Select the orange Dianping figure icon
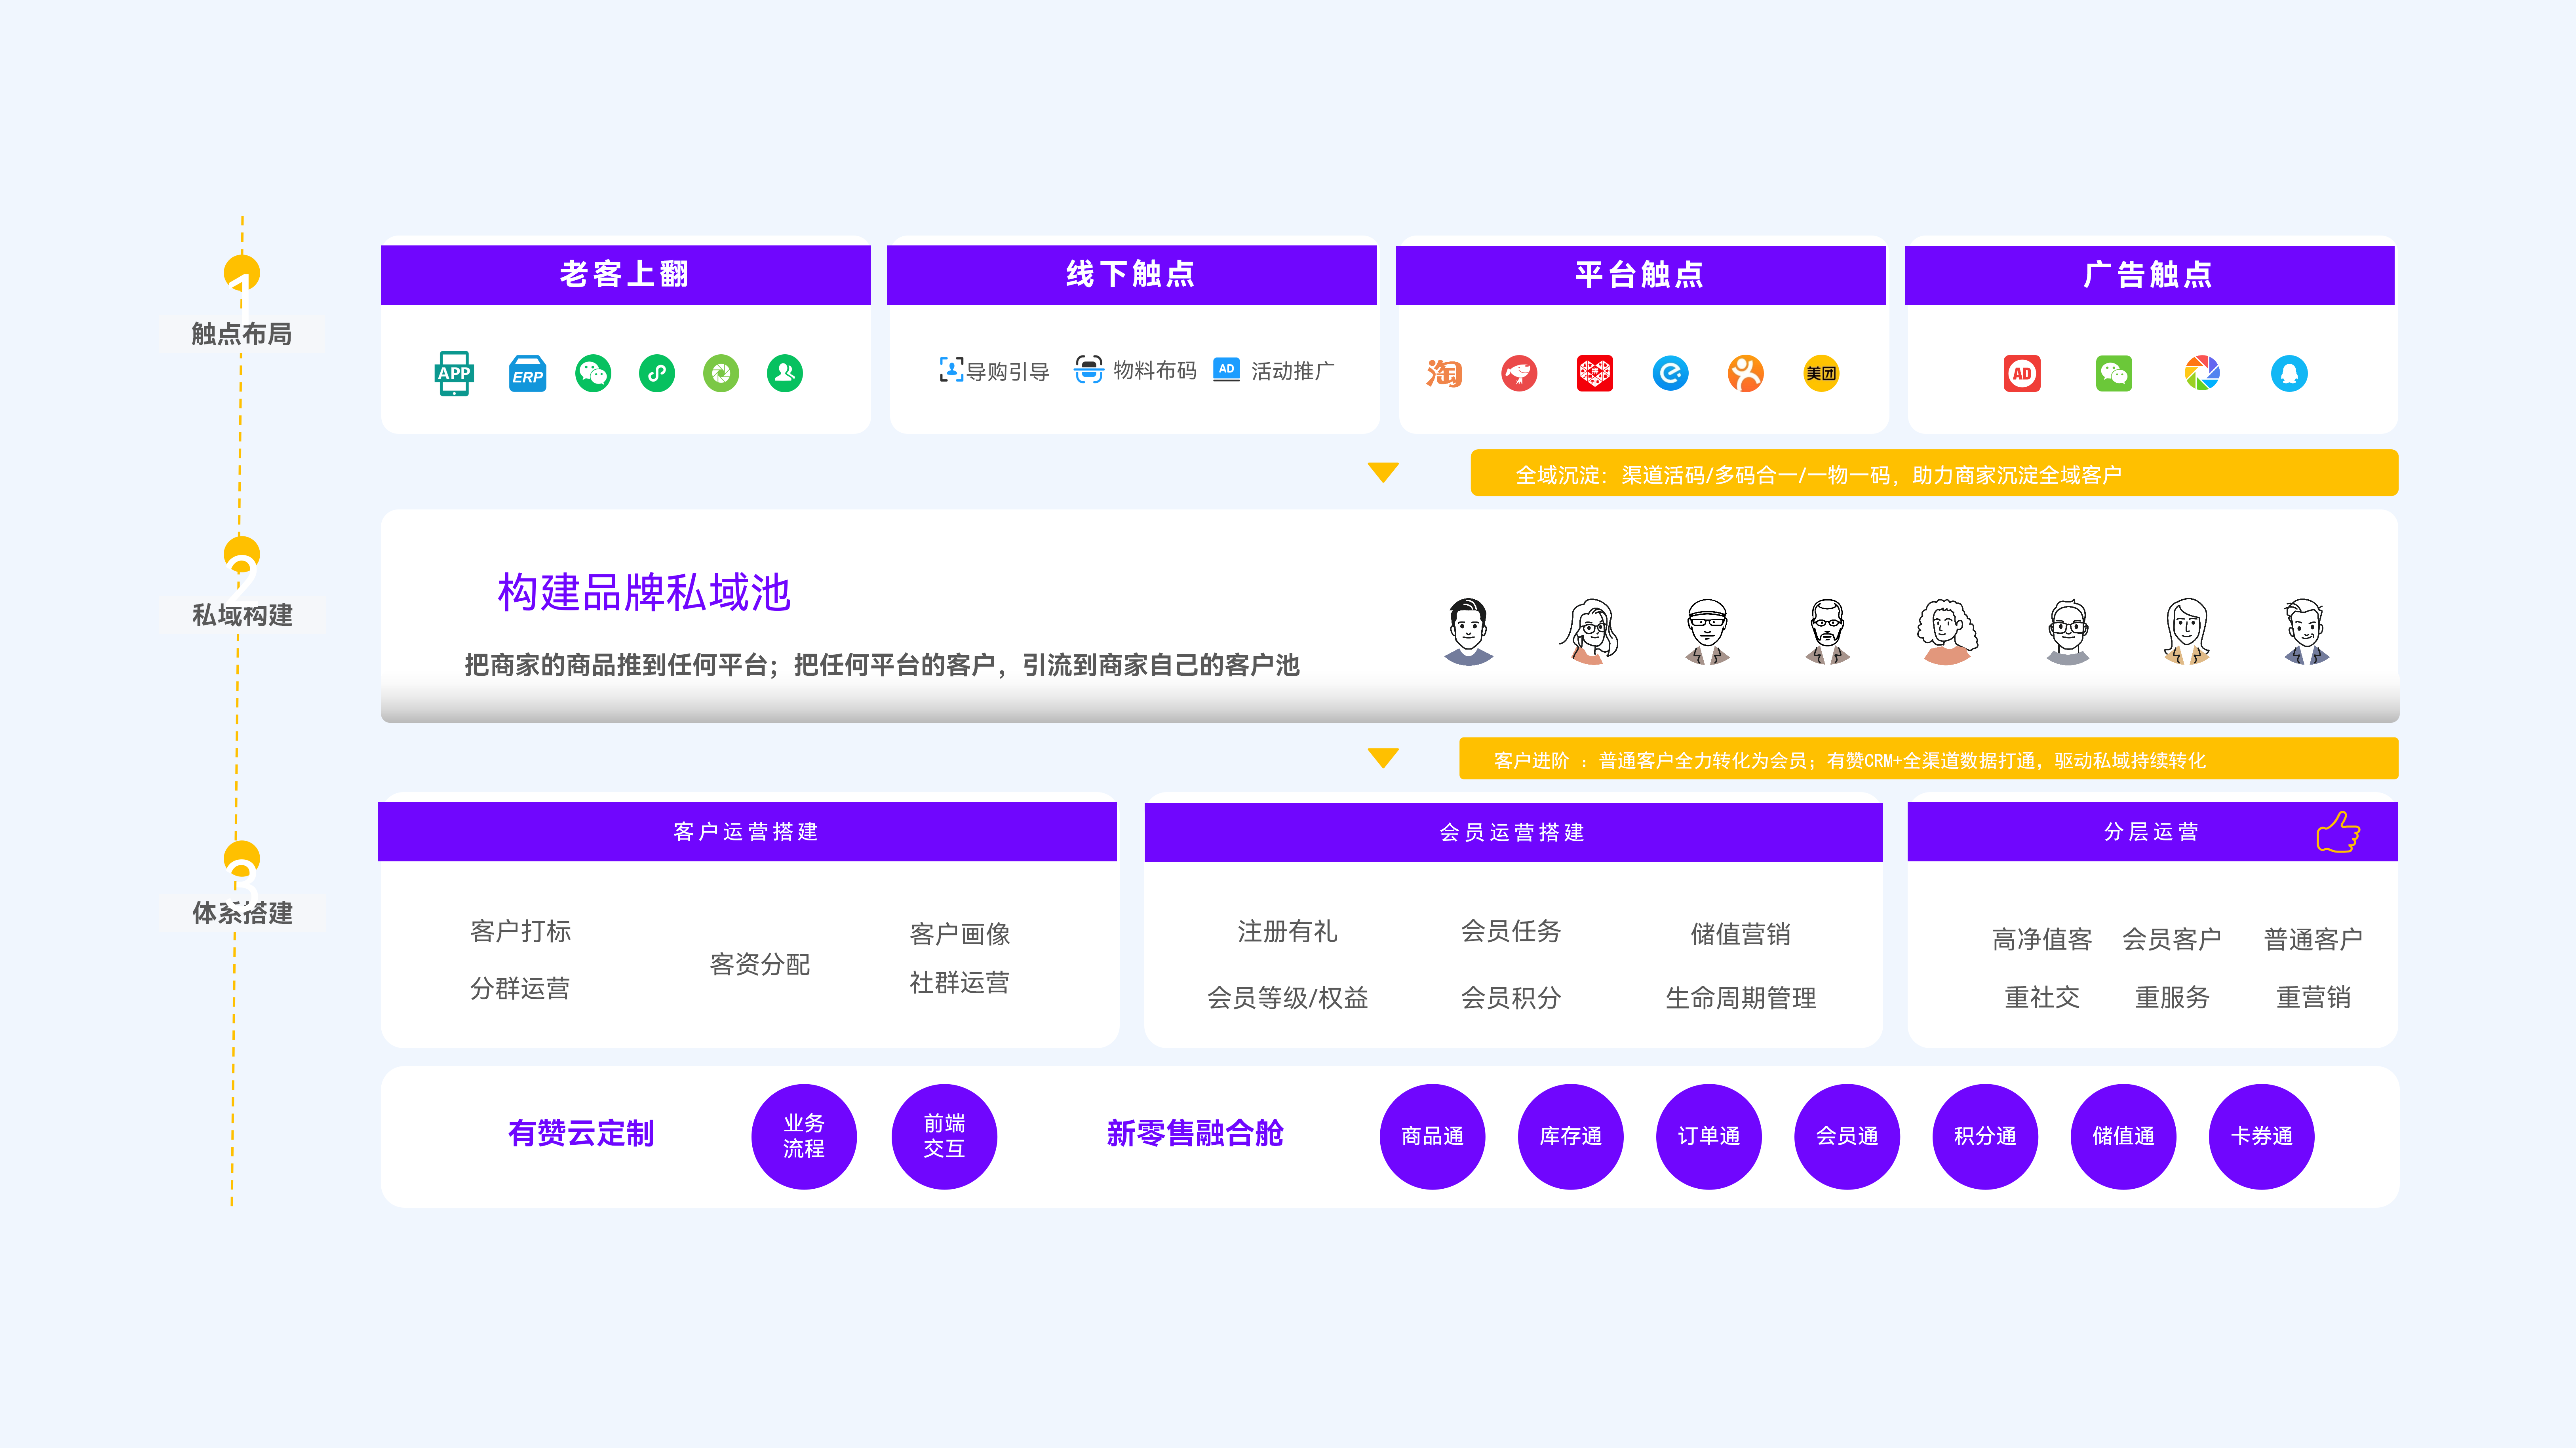2576x1448 pixels. (x=1746, y=373)
